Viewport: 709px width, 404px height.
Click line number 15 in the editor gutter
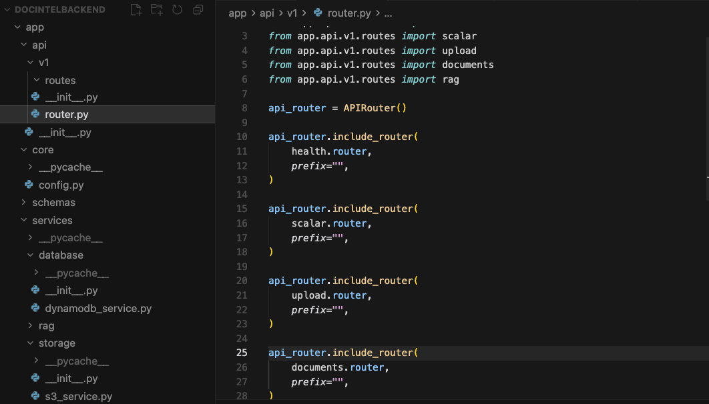coord(242,209)
